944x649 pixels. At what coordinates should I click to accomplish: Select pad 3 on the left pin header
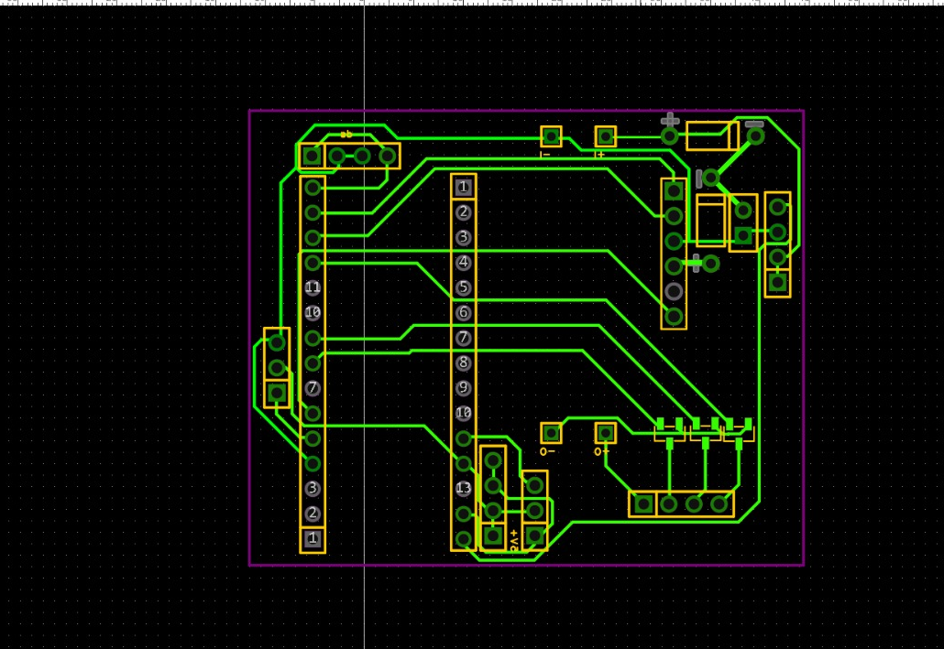pyautogui.click(x=312, y=489)
